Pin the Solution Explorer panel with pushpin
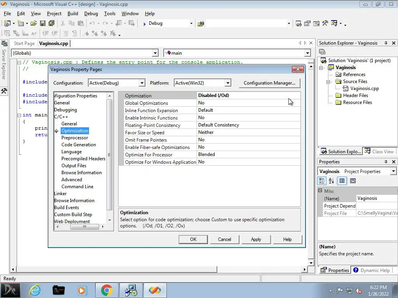 pos(386,43)
